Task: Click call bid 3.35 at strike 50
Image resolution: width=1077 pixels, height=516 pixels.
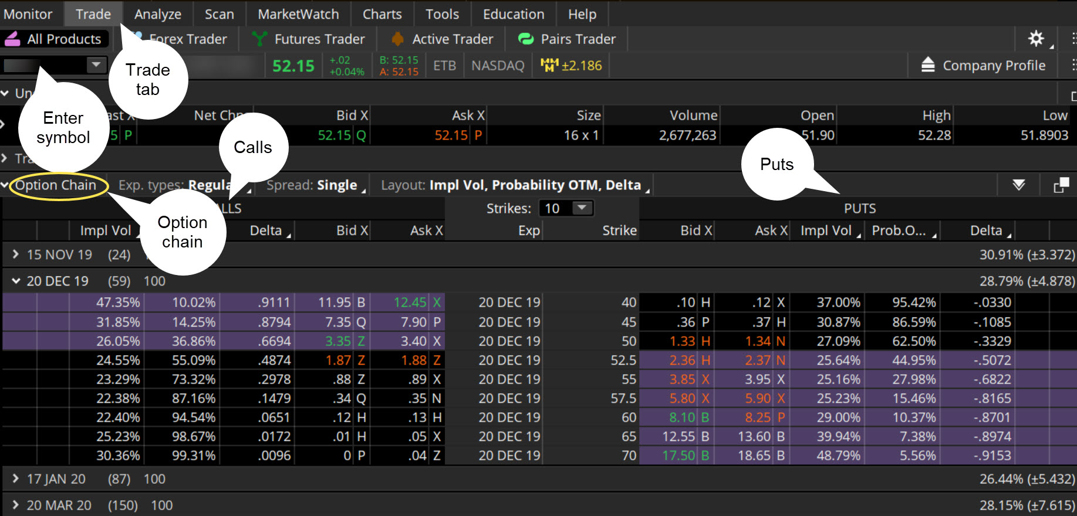Action: 338,341
